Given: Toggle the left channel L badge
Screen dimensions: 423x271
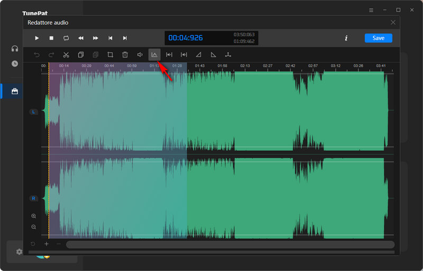Looking at the screenshot, I should [x=34, y=112].
